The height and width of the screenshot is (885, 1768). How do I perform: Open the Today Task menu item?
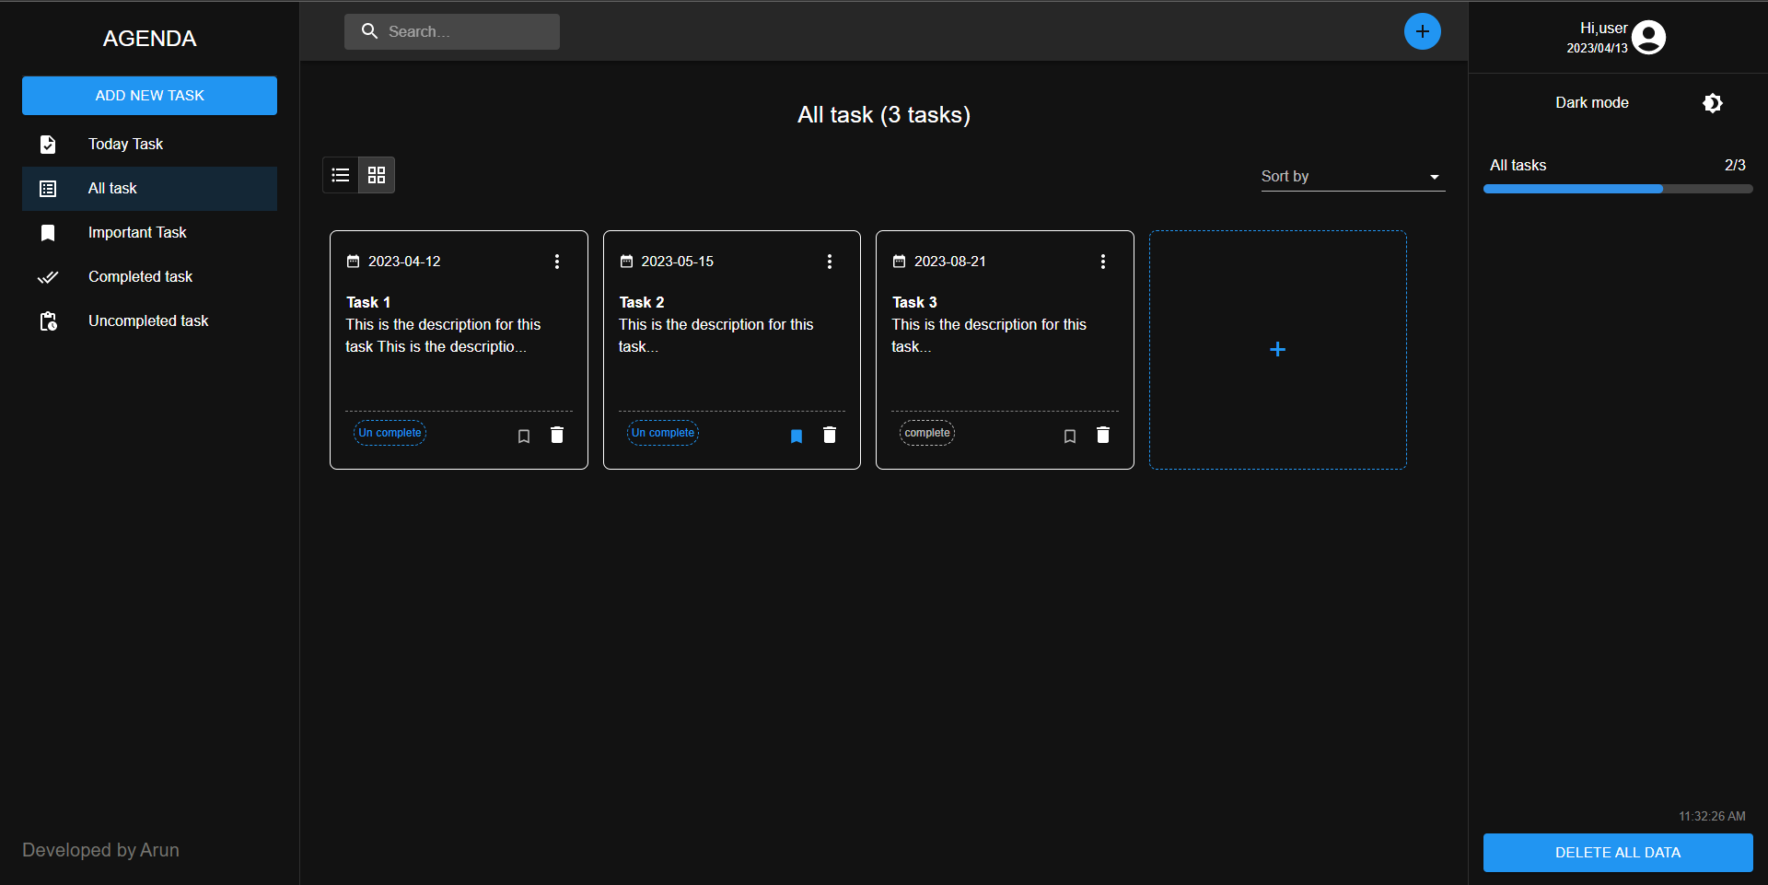click(x=149, y=145)
